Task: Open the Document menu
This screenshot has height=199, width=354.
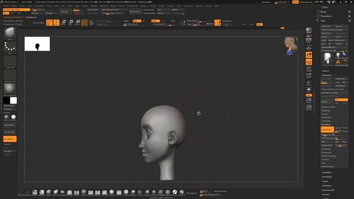Action: pos(39,6)
